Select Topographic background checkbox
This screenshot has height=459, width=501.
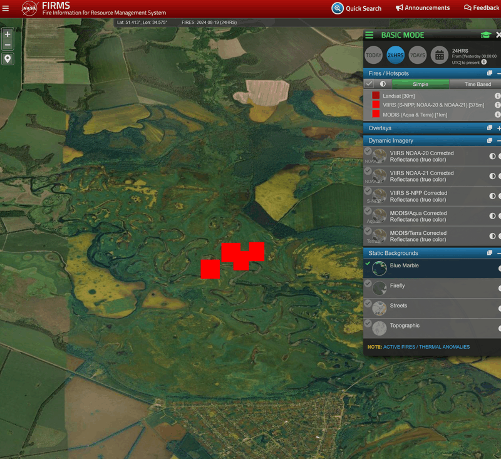(368, 323)
